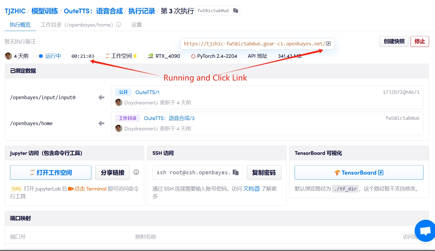This screenshot has height=251, width=435.
Task: Click the arrow icon for /openbayes/home
Action: pyautogui.click(x=101, y=123)
